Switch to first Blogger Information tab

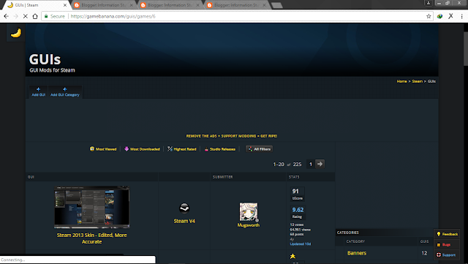[x=104, y=5]
